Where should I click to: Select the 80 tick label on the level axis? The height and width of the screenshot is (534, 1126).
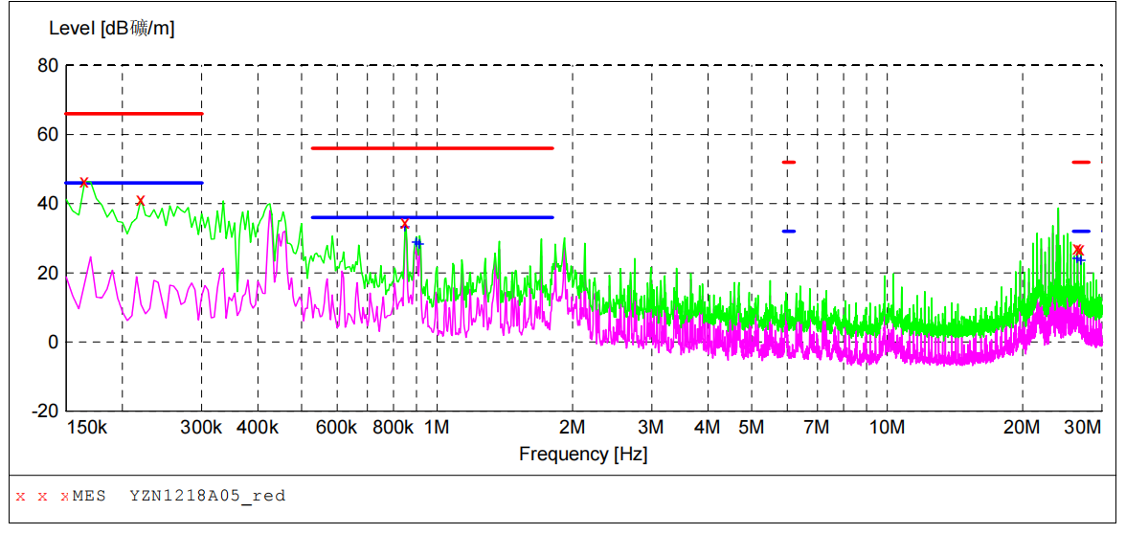pyautogui.click(x=48, y=65)
